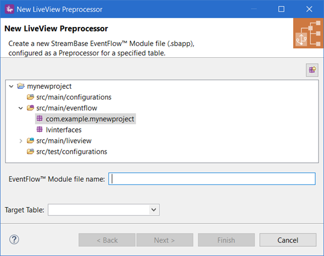Click the com.example.mynewproject package icon
Image resolution: width=324 pixels, height=256 pixels.
pos(39,119)
